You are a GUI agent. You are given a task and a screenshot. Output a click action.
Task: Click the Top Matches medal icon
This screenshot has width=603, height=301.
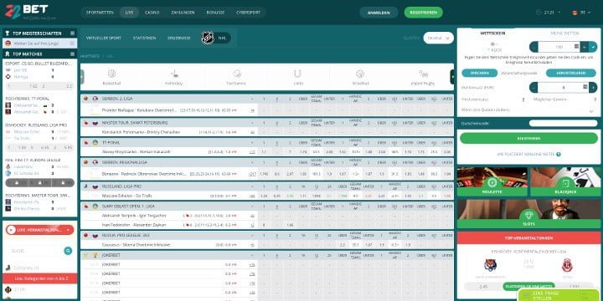click(x=8, y=54)
